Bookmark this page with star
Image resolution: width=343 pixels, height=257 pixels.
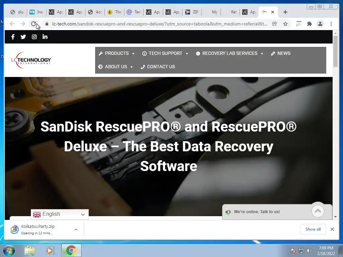tap(285, 24)
